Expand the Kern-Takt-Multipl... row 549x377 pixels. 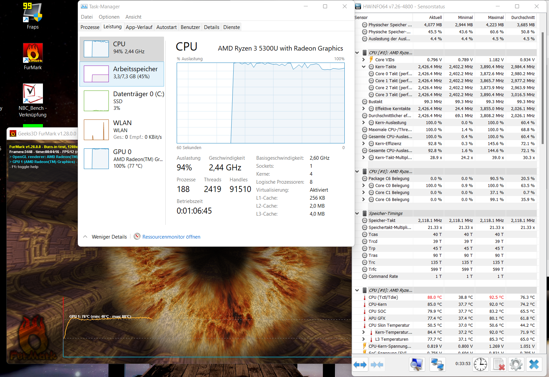point(364,157)
